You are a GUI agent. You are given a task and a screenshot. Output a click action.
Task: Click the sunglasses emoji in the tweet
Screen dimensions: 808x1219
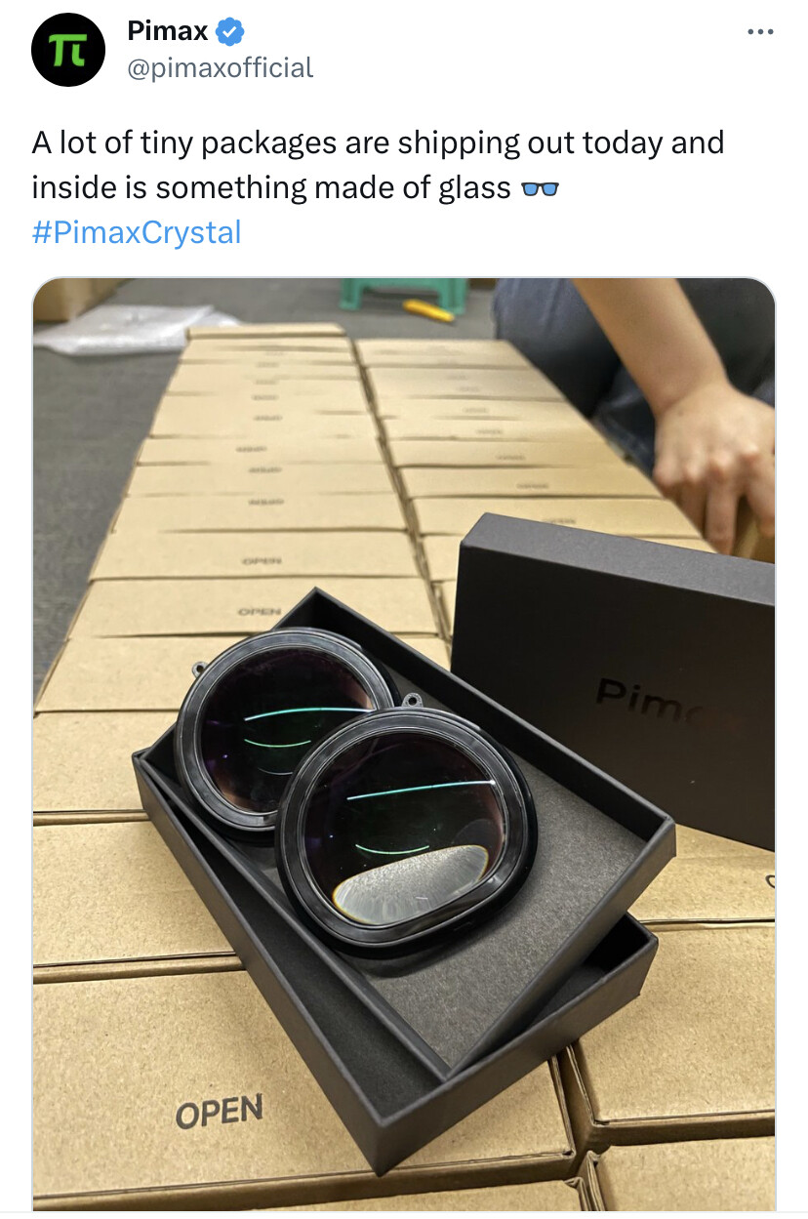pyautogui.click(x=540, y=188)
